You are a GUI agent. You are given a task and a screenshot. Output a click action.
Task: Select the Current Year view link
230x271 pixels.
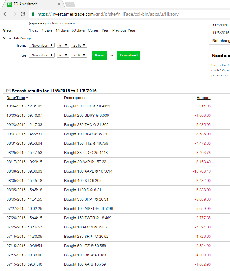pos(98,30)
